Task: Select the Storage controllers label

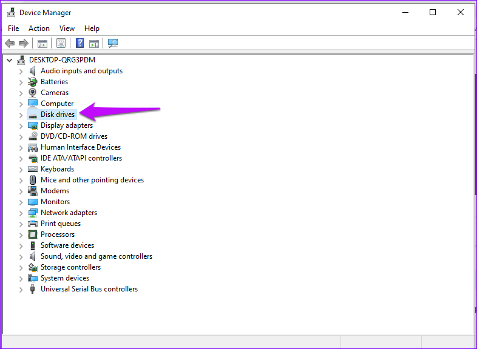Action: [71, 267]
